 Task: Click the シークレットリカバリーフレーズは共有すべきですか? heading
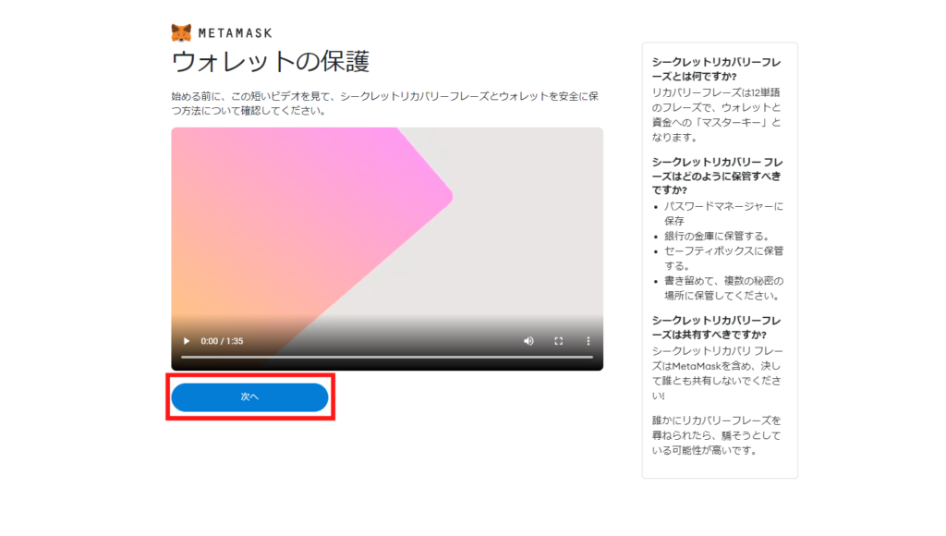(716, 328)
